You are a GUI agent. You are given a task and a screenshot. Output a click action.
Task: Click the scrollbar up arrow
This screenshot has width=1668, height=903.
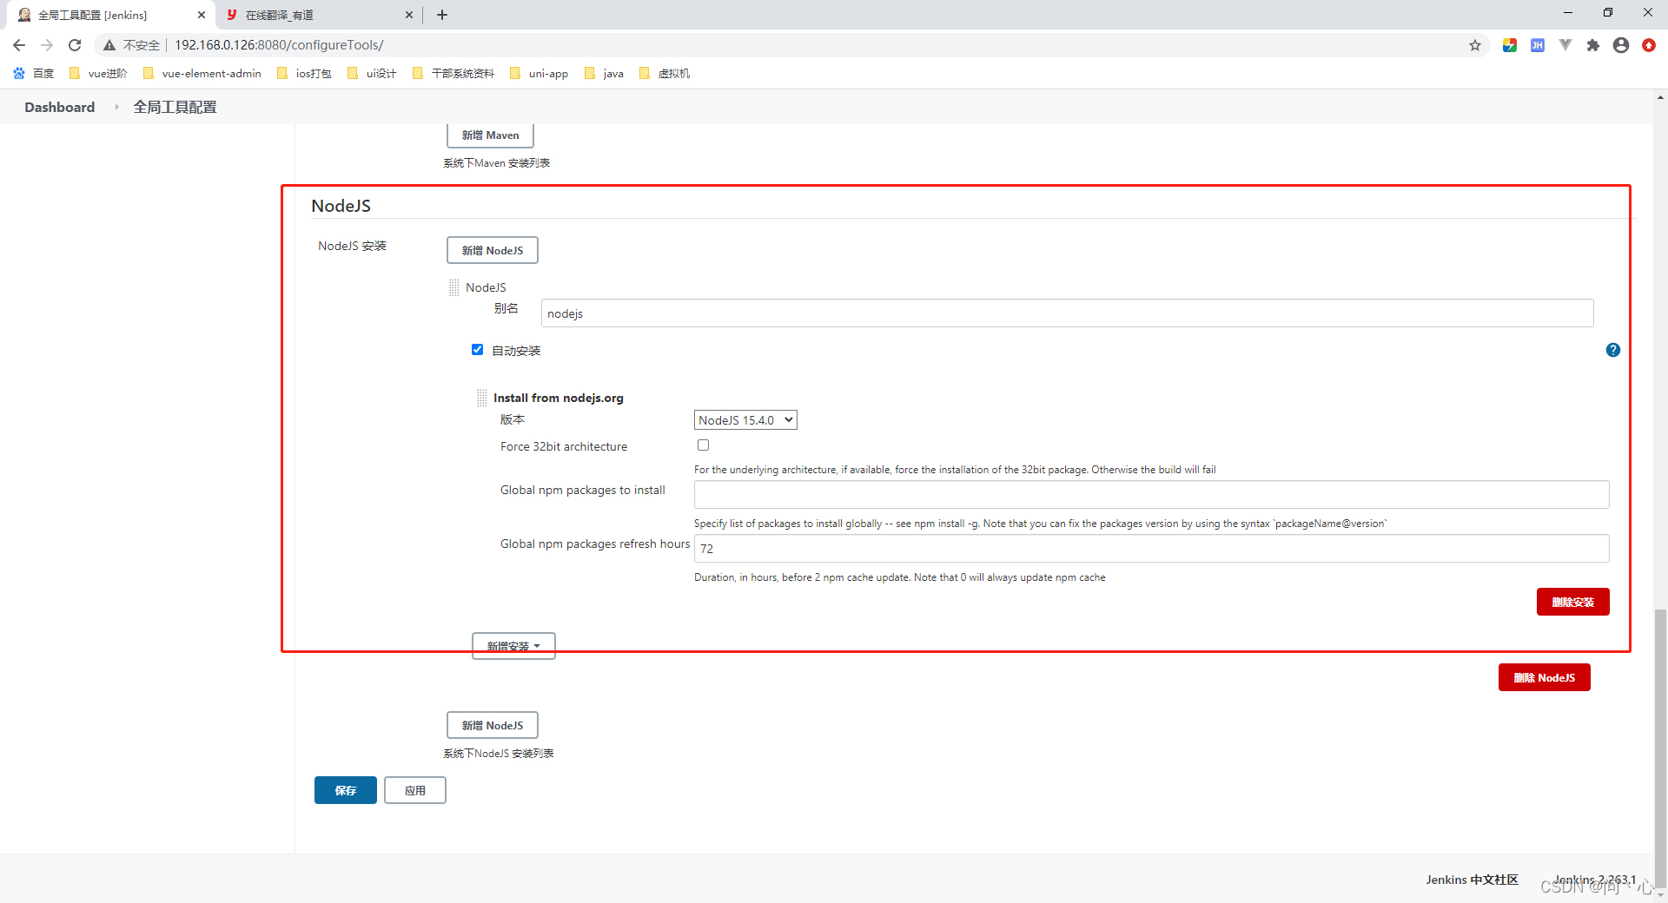click(x=1661, y=96)
